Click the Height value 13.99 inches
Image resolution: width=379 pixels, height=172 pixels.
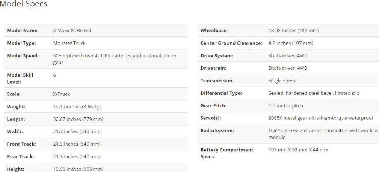point(78,169)
